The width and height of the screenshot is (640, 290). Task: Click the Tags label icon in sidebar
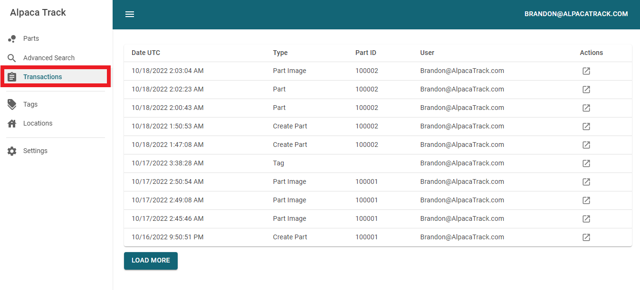click(x=12, y=105)
